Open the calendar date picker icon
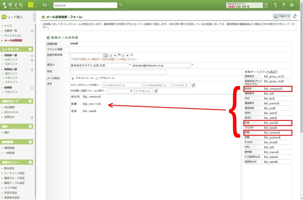The width and height of the screenshot is (303, 200). [x=106, y=56]
